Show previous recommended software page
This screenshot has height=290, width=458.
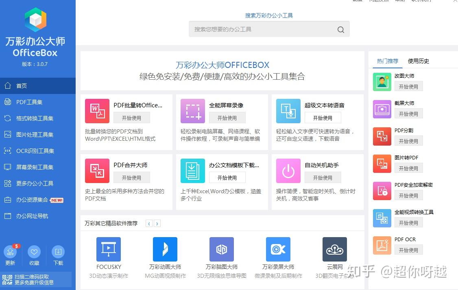click(149, 223)
